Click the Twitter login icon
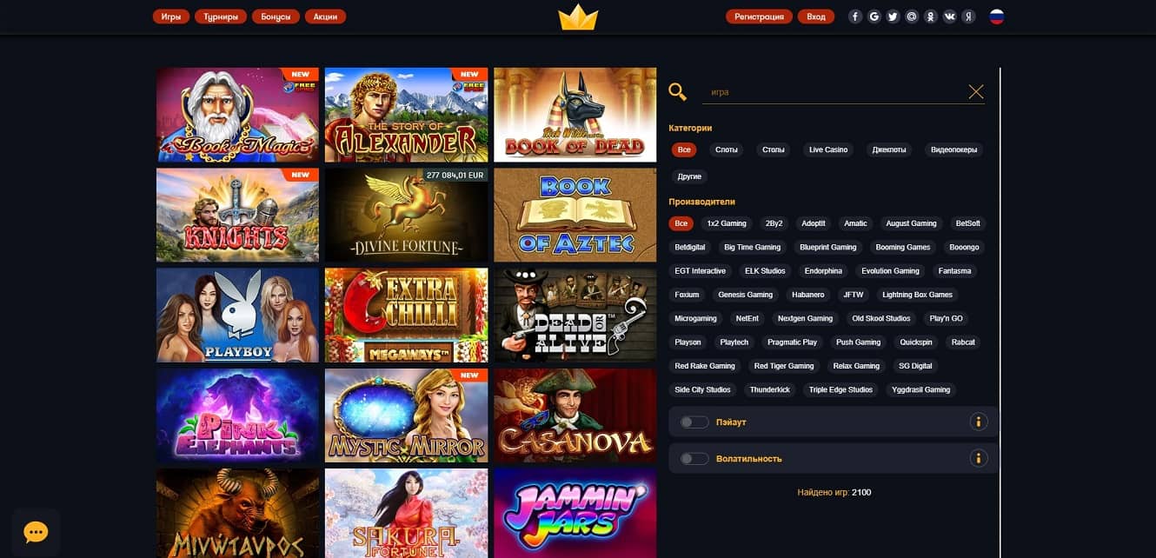Screen dimensions: 1156x558 coord(893,17)
